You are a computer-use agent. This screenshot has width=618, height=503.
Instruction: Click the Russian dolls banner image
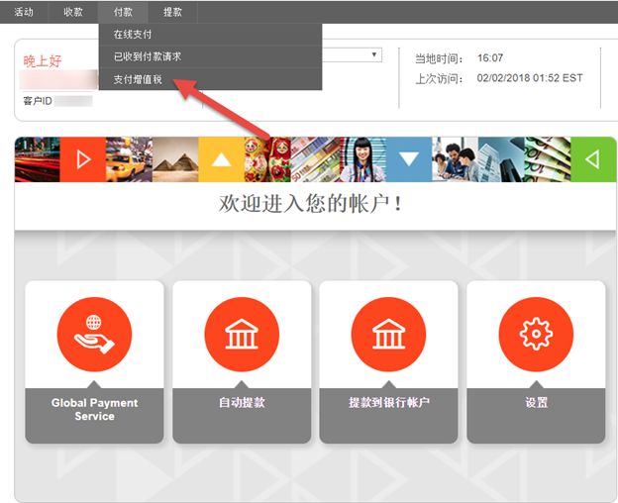267,159
